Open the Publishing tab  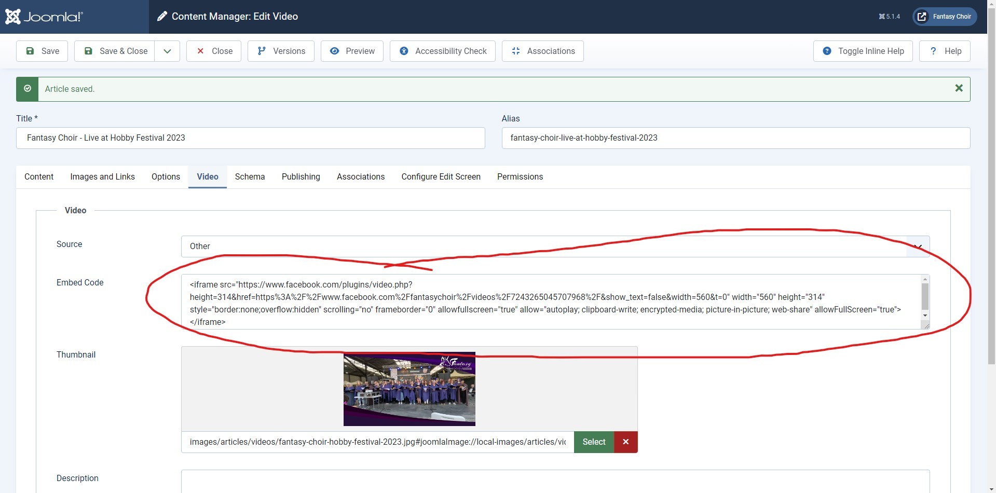[301, 176]
